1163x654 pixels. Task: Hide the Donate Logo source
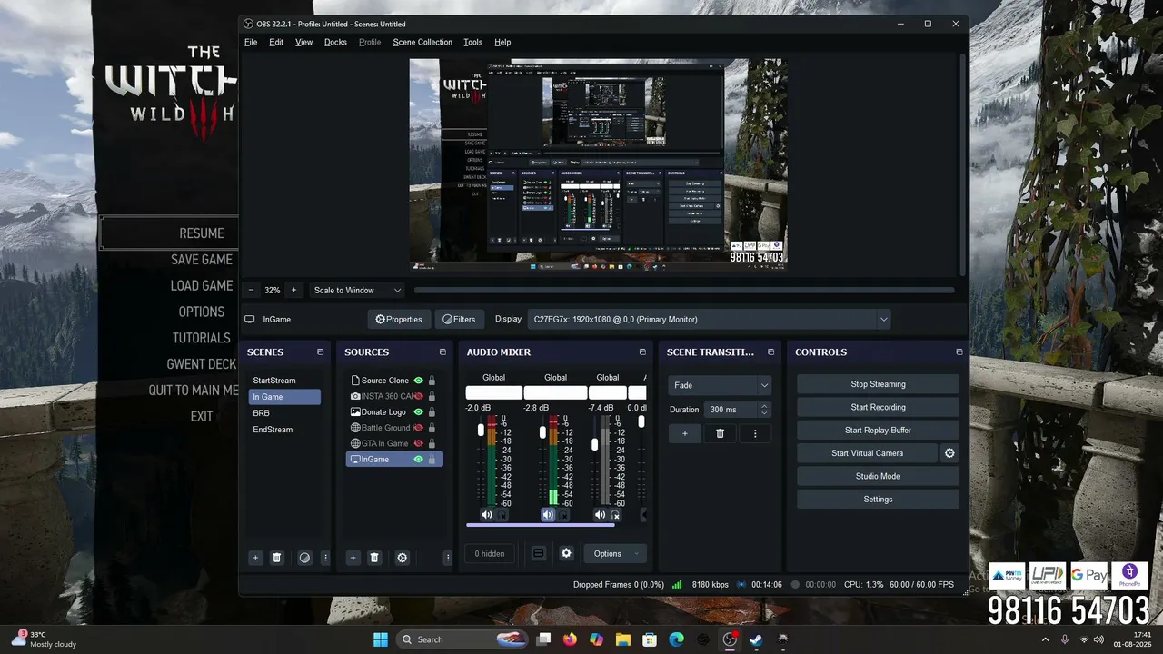[x=418, y=411]
